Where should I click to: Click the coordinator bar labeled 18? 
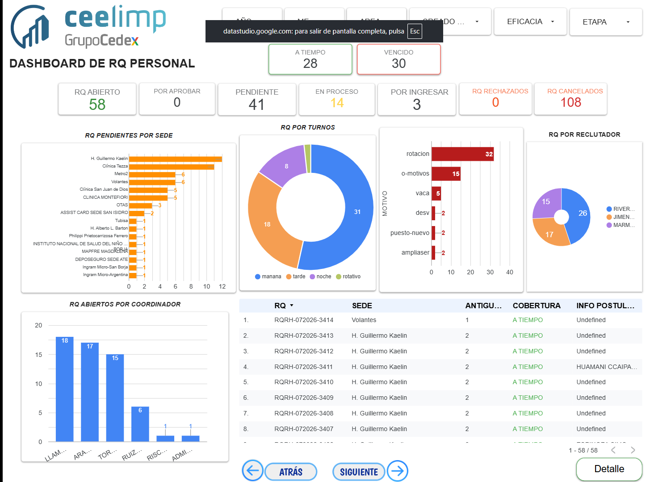coord(65,389)
